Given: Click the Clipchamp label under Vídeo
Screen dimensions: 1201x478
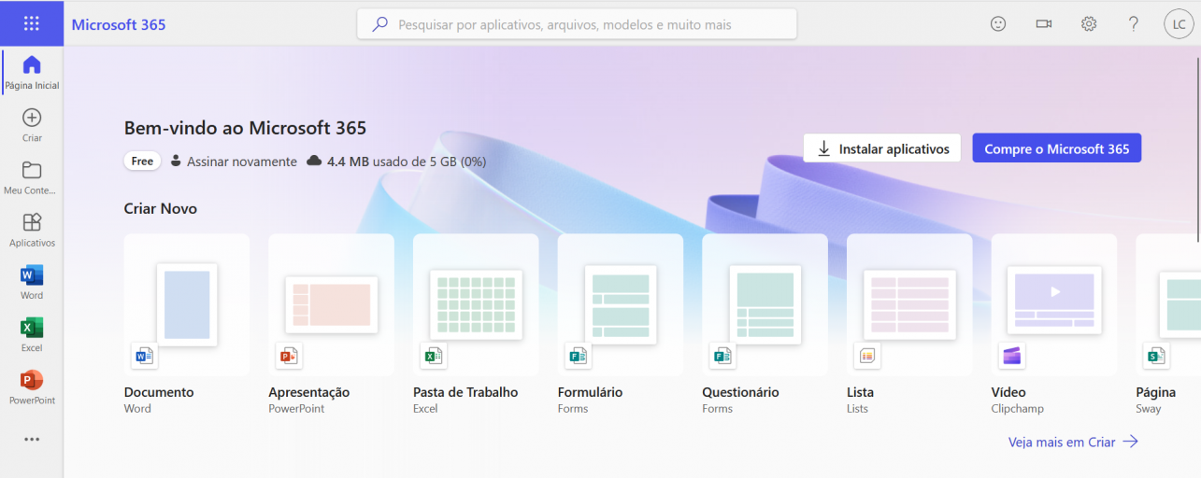Looking at the screenshot, I should coord(1018,409).
